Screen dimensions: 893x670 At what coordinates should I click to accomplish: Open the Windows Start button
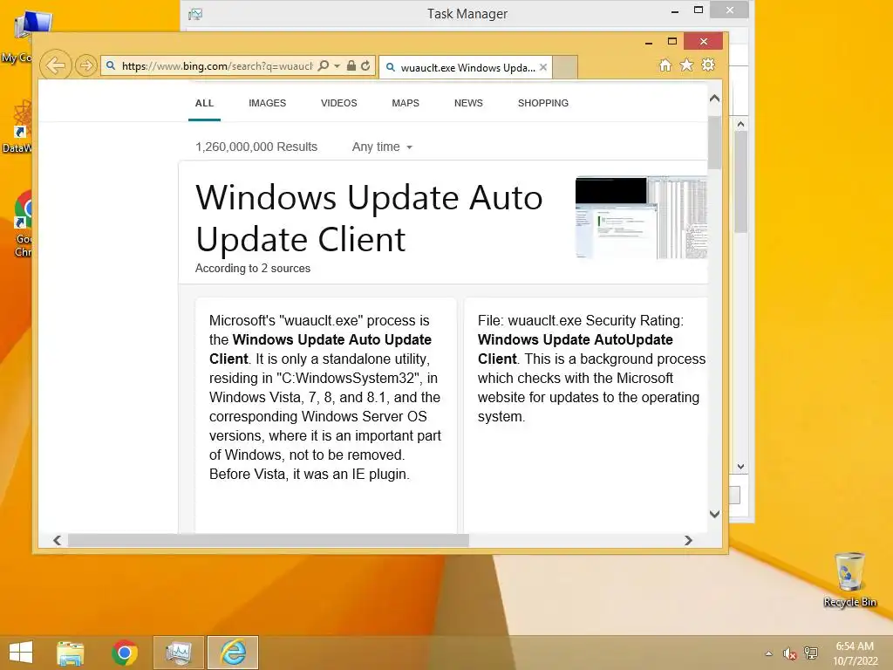(21, 653)
